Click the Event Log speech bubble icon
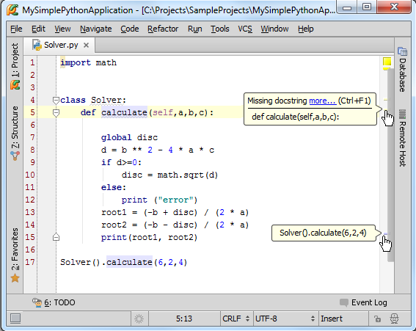This screenshot has height=331, width=416. pos(344,302)
